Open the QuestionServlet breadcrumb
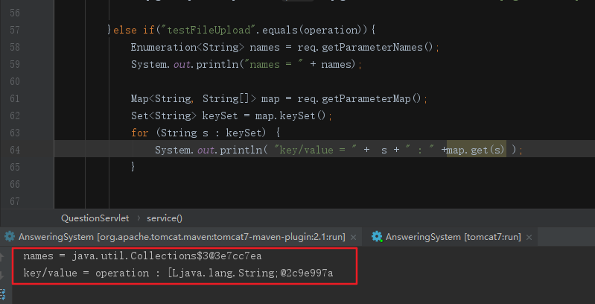 (x=95, y=218)
